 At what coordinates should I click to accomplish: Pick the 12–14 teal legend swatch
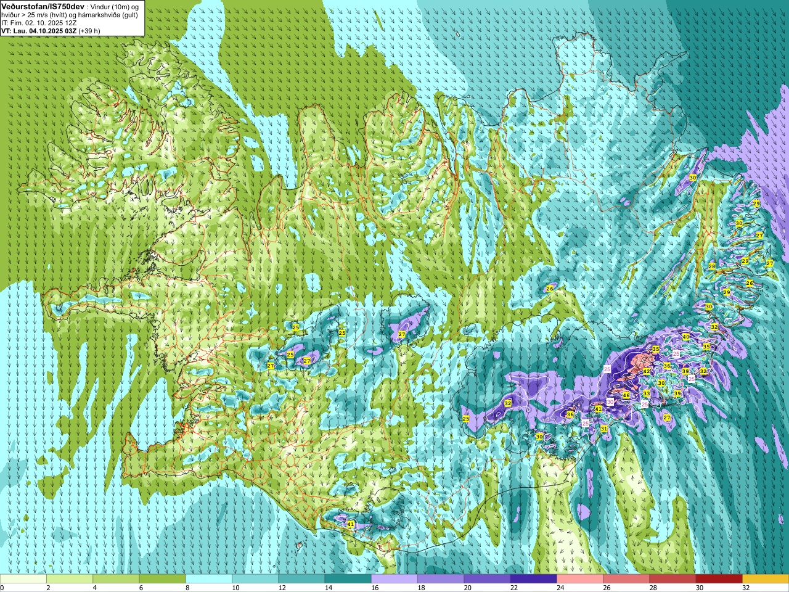pos(301,578)
